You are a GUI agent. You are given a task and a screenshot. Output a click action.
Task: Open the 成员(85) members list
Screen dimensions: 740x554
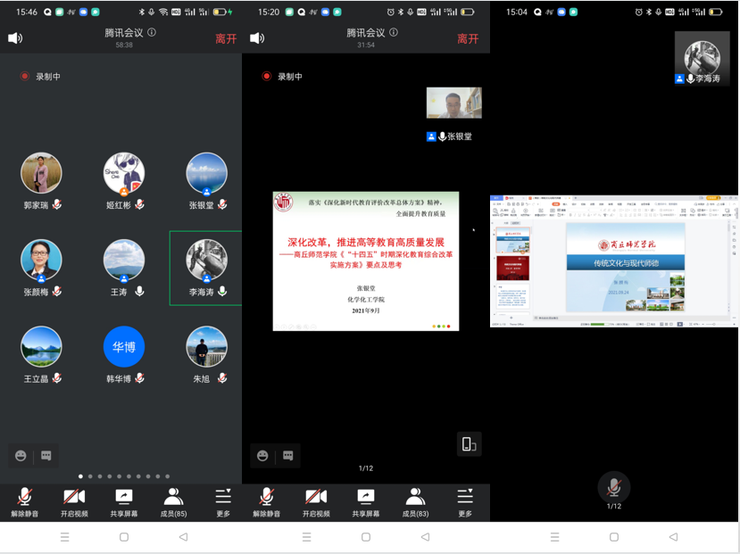(x=173, y=501)
